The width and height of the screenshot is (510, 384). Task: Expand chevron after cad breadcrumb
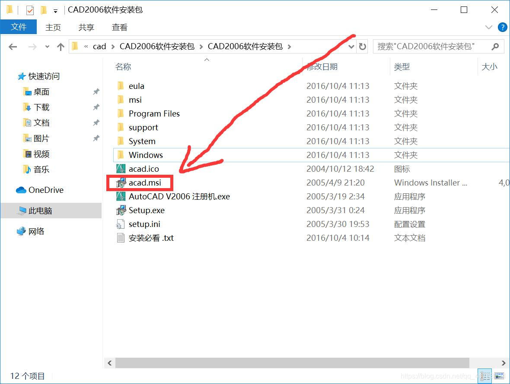click(x=113, y=47)
